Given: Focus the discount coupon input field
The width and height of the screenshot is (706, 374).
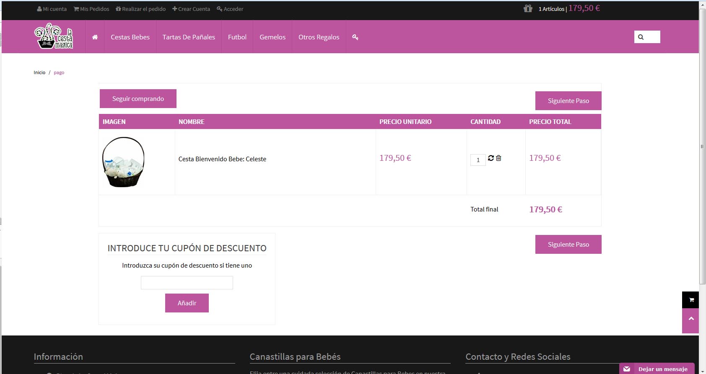Looking at the screenshot, I should coord(187,283).
